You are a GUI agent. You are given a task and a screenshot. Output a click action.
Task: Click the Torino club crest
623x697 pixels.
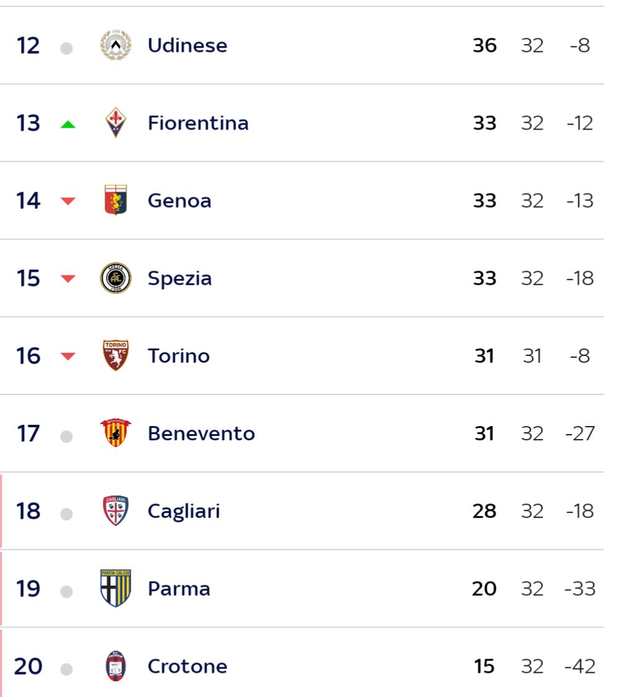coord(115,355)
